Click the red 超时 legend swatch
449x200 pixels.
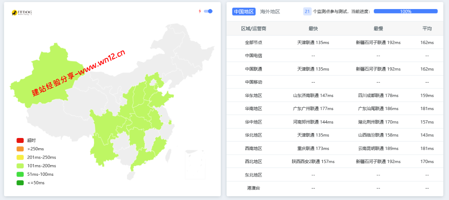20,140
